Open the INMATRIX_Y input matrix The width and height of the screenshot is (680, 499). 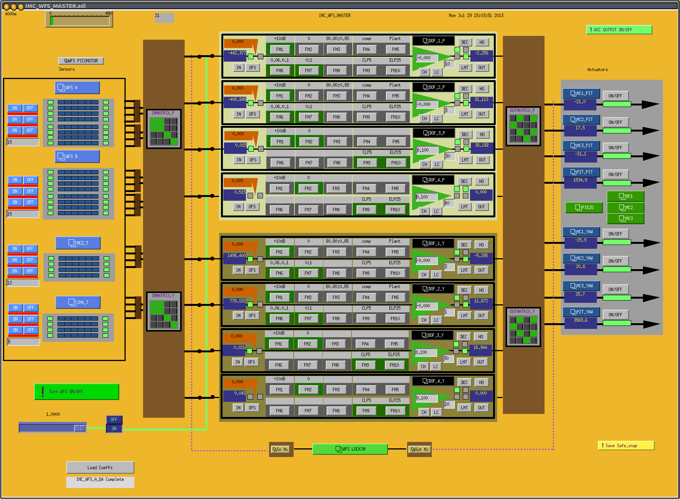[x=164, y=311]
